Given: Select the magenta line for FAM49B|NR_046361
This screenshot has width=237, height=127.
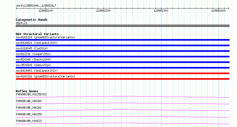Looking at the screenshot, I should 122,110.
